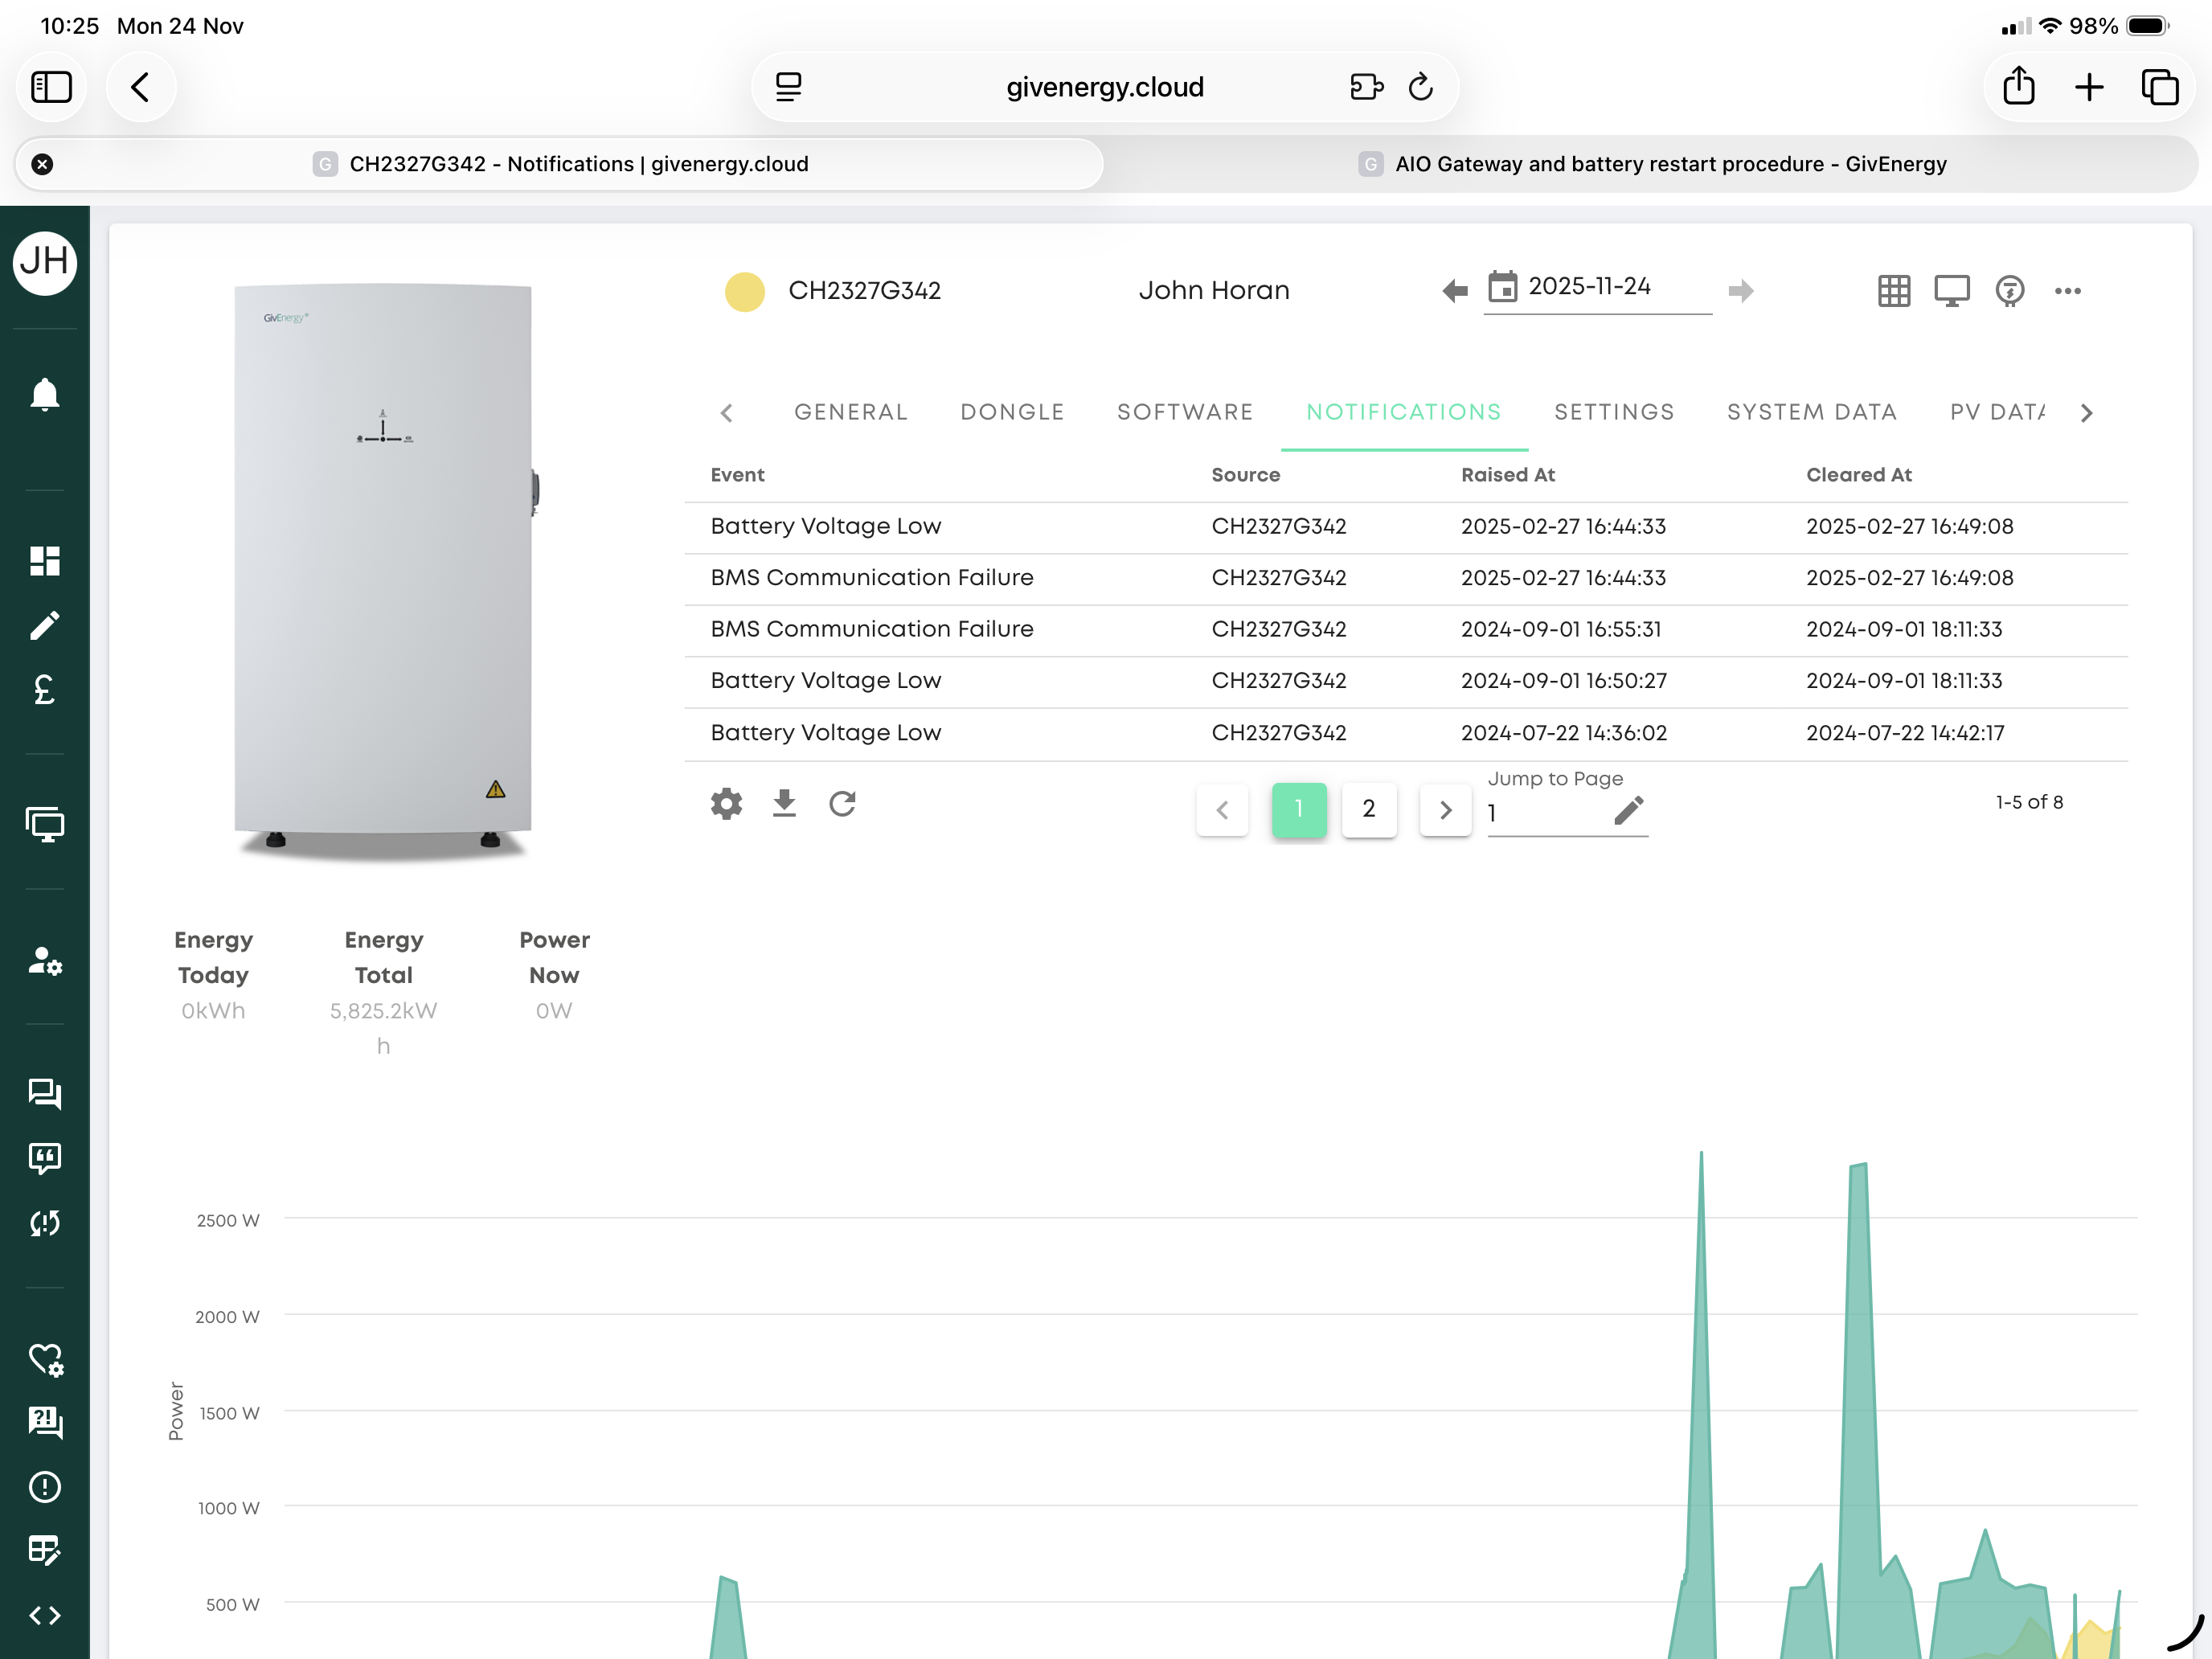
Task: Select the NOTIFICATIONS tab
Action: point(1404,412)
